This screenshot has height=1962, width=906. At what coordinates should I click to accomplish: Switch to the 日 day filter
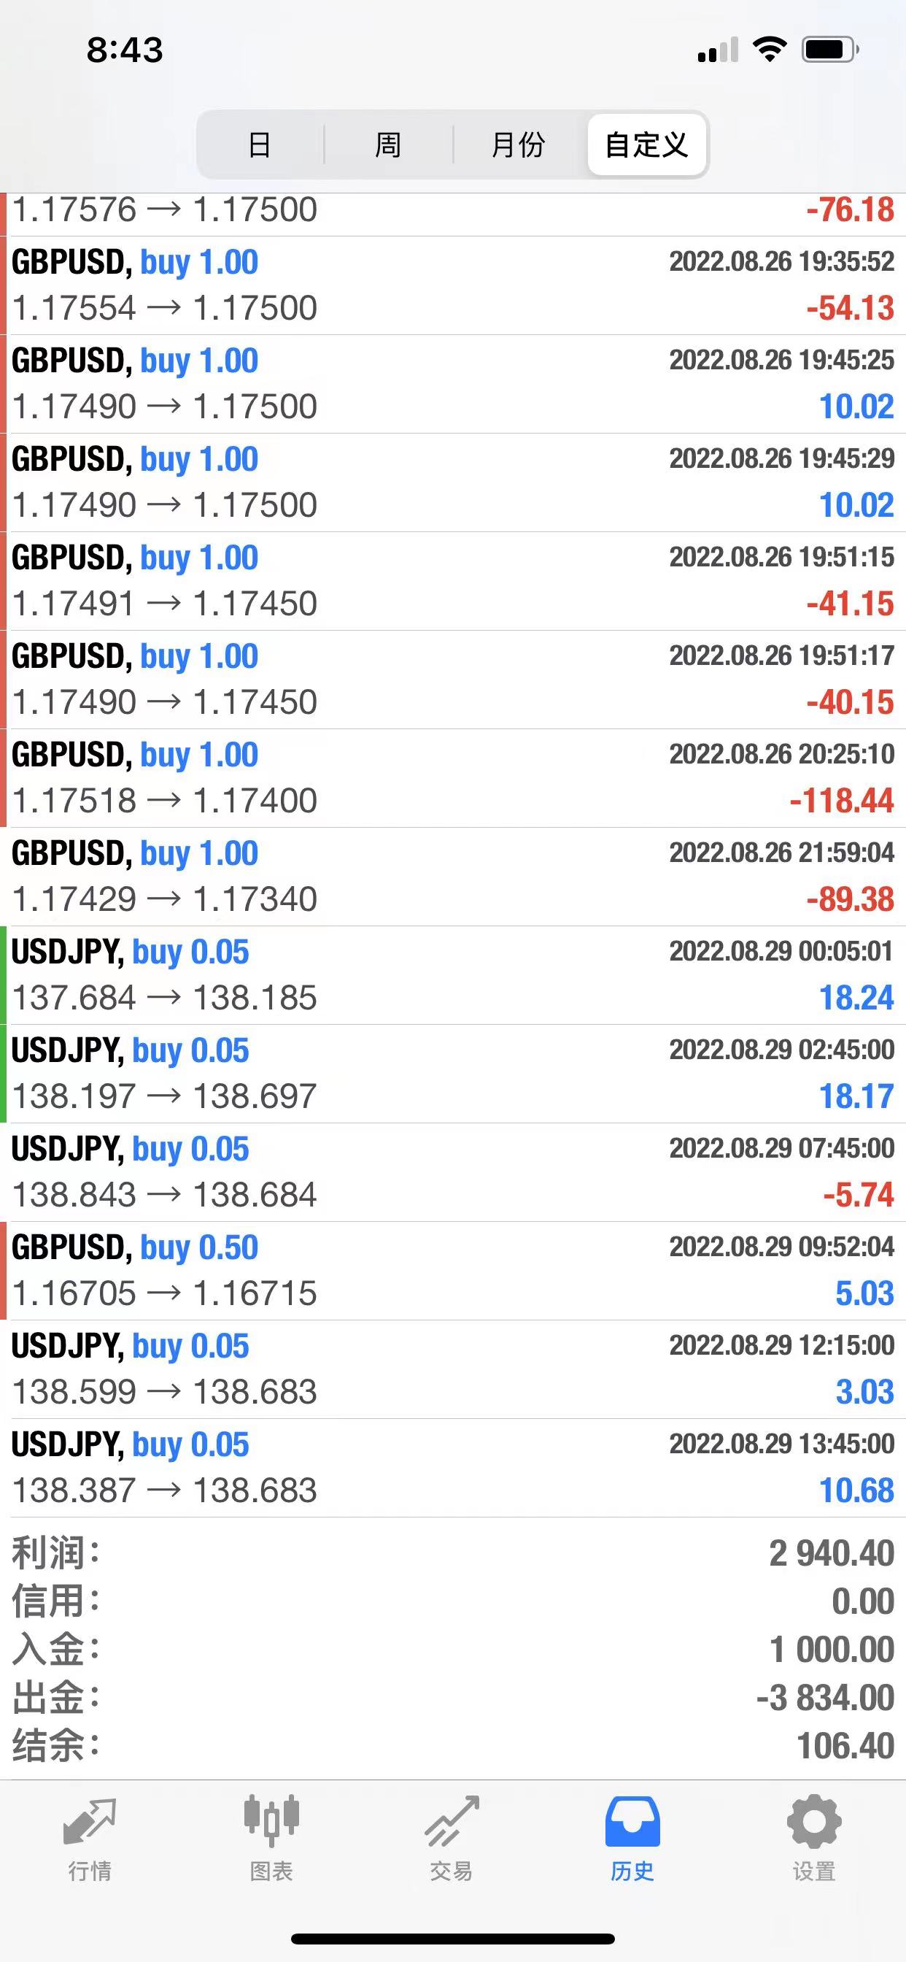(260, 145)
